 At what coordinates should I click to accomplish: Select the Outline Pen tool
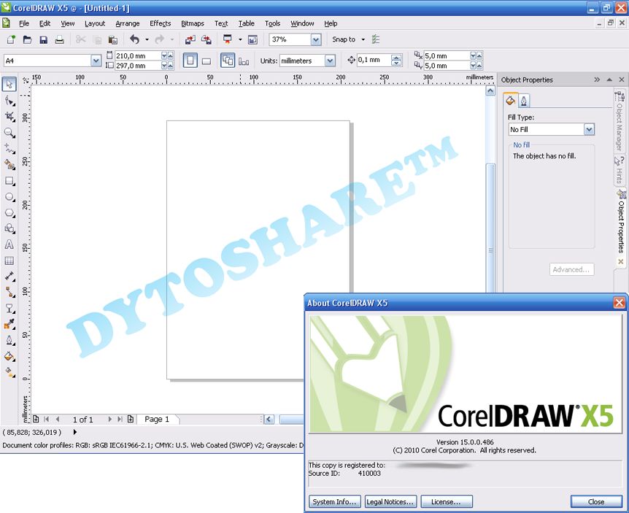click(x=9, y=341)
